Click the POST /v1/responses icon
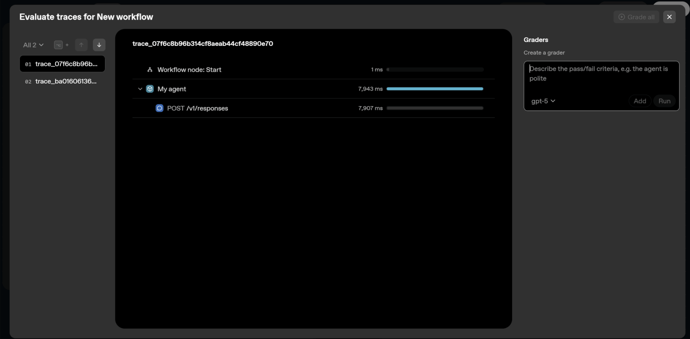 (159, 108)
